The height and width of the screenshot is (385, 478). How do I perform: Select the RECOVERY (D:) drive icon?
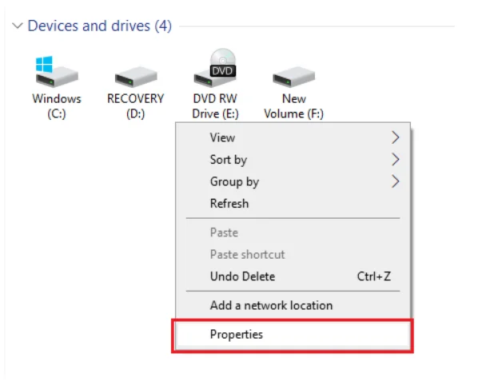(136, 77)
